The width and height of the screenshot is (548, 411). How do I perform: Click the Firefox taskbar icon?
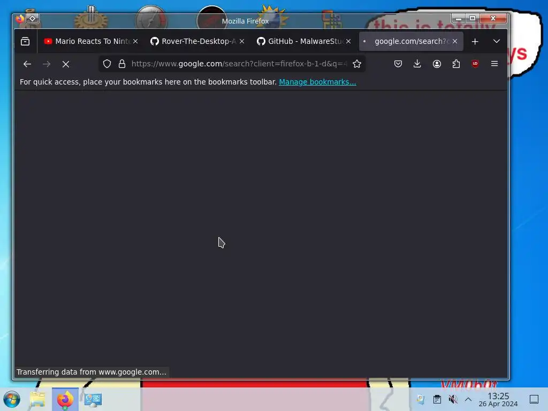(x=65, y=399)
